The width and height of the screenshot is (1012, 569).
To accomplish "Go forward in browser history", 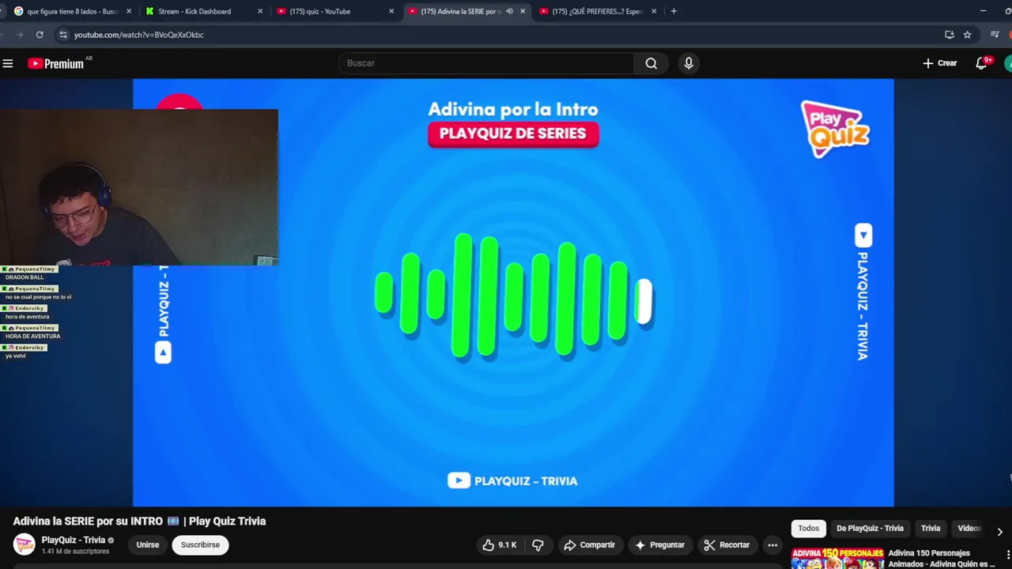I will click(x=20, y=35).
